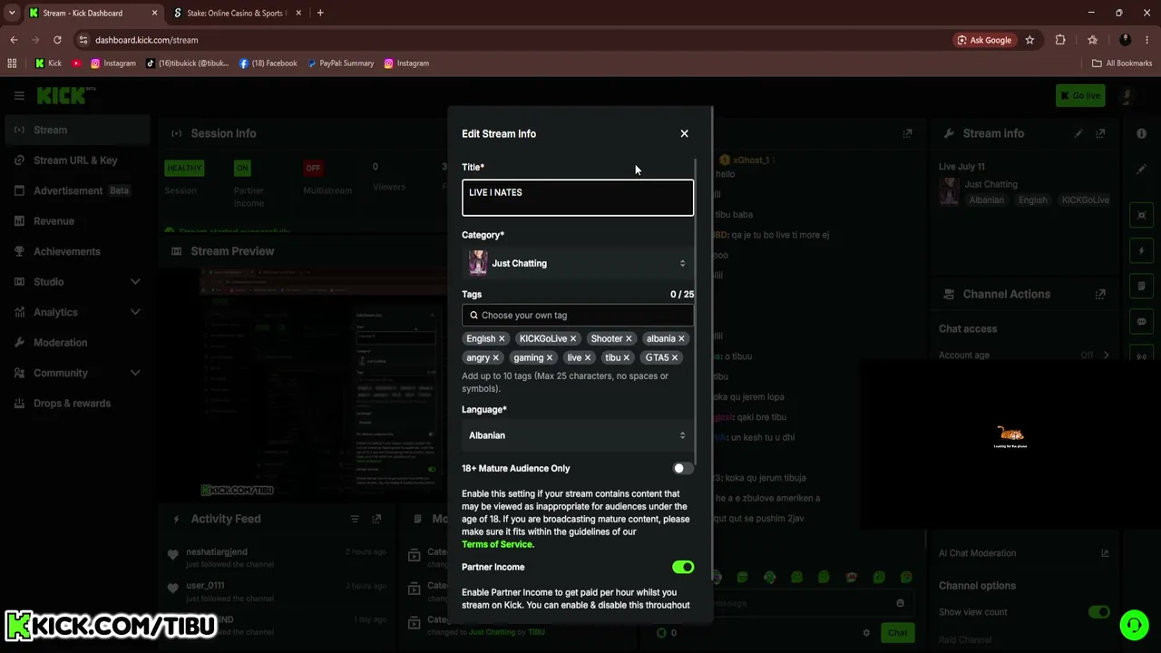Image resolution: width=1161 pixels, height=653 pixels.
Task: Open a new browser tab
Action: [320, 13]
